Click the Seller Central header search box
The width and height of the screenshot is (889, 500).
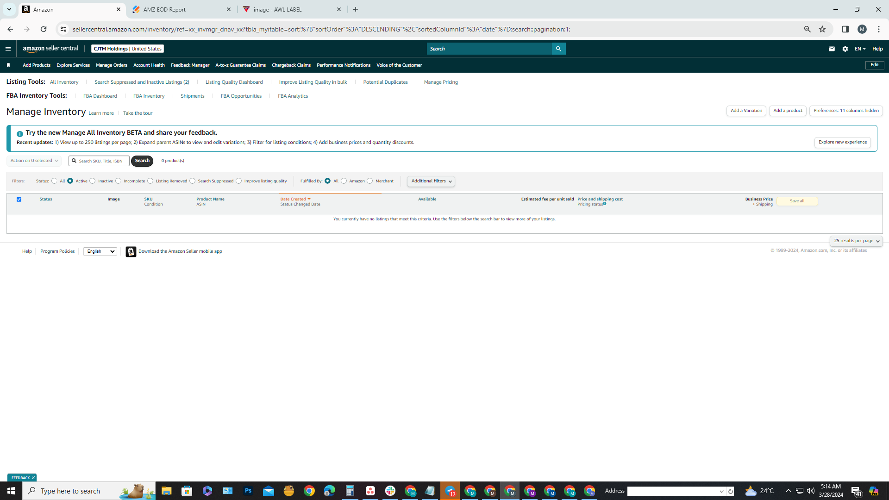489,49
